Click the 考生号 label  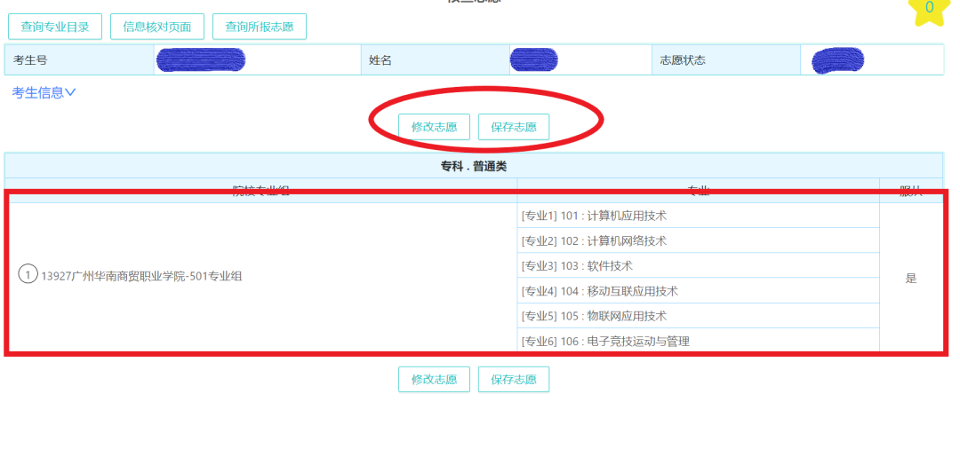(30, 60)
